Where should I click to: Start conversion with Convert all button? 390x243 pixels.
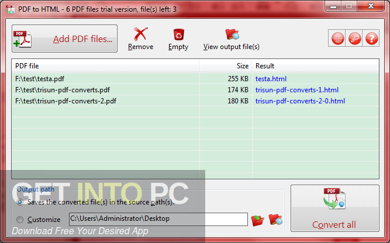[335, 208]
